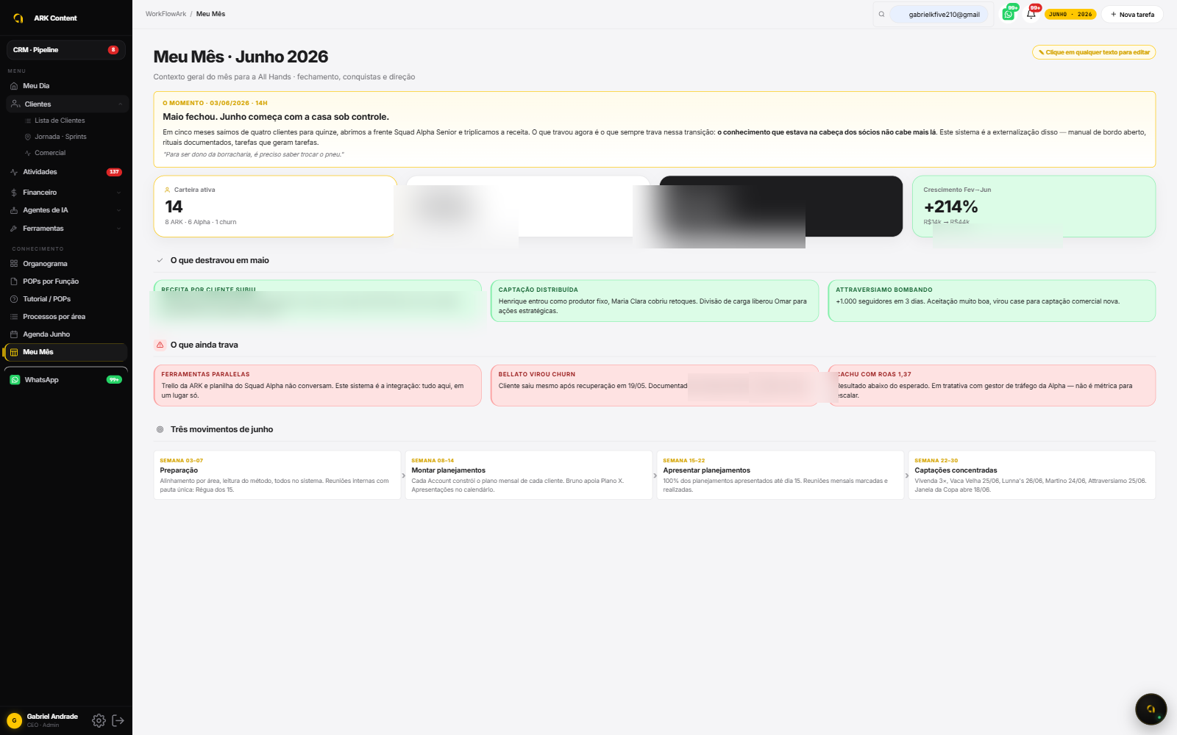The width and height of the screenshot is (1177, 735).
Task: Click the JUNHO · 2026 badge
Action: coord(1070,14)
